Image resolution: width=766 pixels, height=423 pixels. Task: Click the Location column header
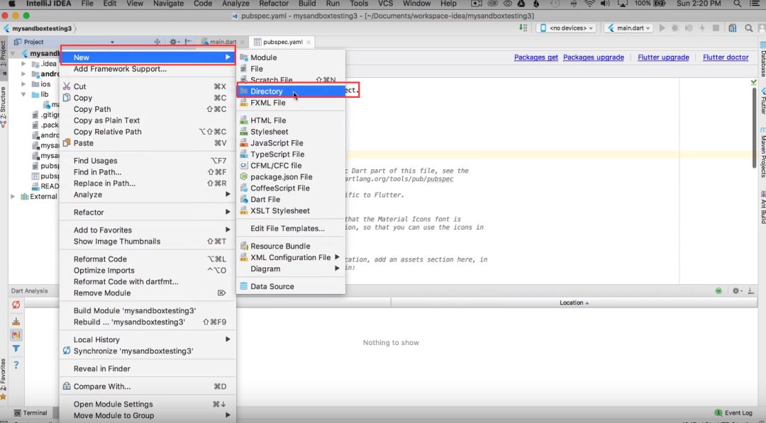pos(574,303)
